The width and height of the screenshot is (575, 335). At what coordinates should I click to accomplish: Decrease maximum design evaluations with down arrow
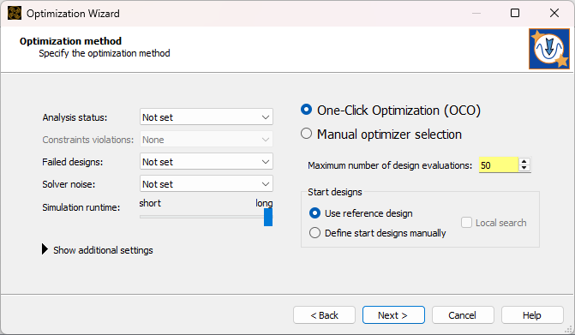click(x=524, y=168)
